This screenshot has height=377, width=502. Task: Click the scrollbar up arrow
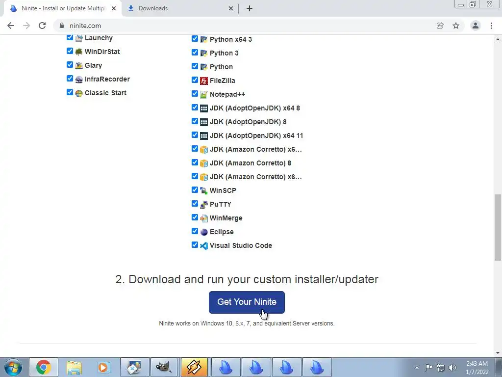coord(498,39)
